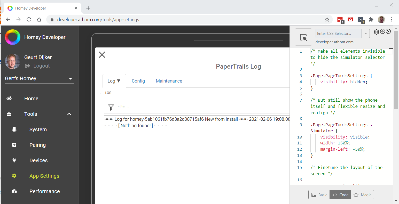Click the Homey rainbow ring logo

coord(12,37)
